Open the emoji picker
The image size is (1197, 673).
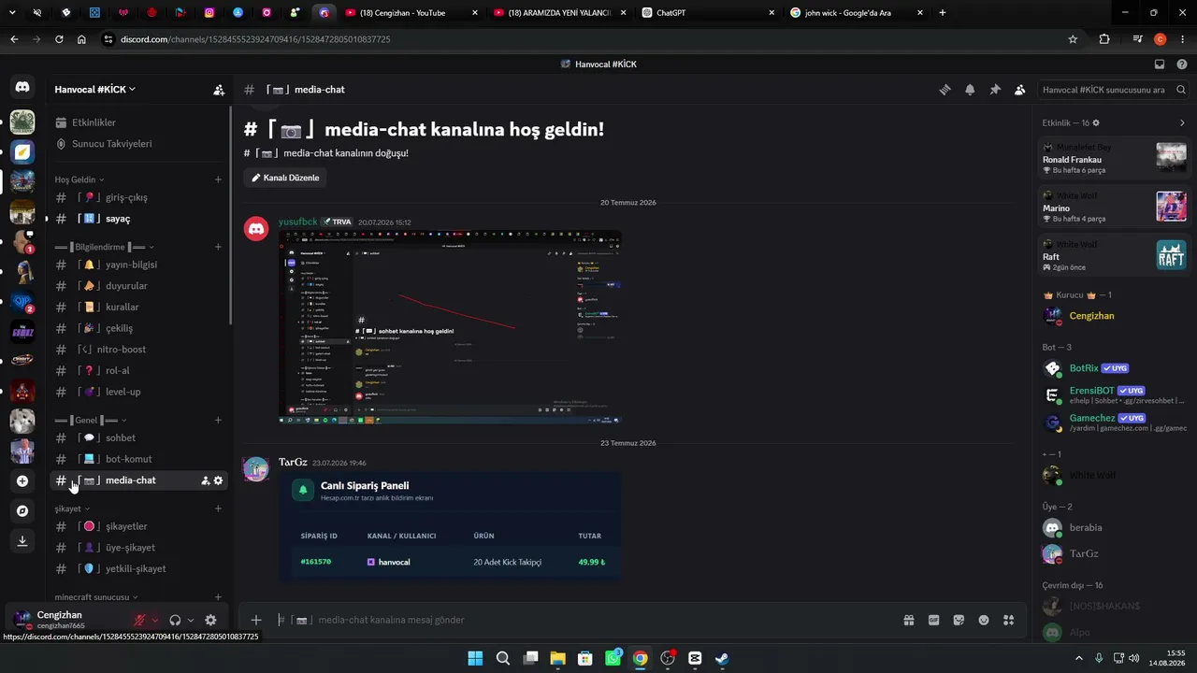[x=984, y=620]
